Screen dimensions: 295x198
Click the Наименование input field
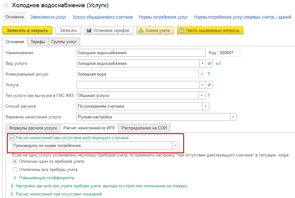tap(141, 53)
